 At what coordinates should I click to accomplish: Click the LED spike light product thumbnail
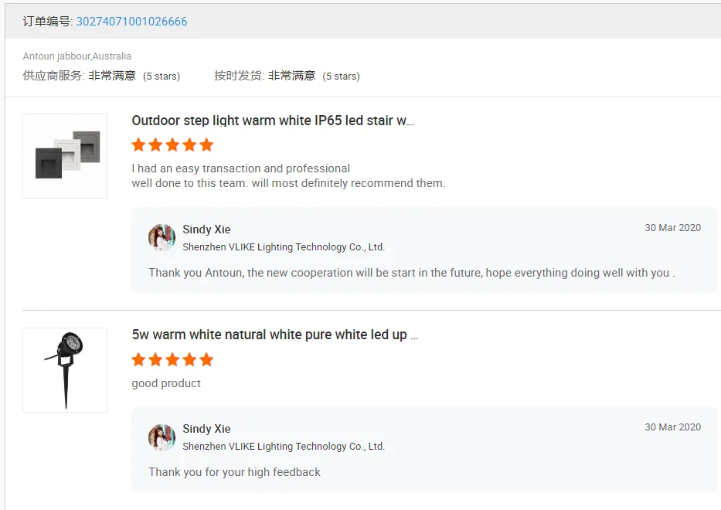pyautogui.click(x=65, y=370)
